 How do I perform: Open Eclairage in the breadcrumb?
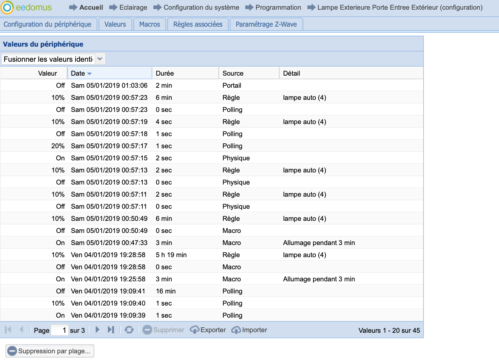133,8
